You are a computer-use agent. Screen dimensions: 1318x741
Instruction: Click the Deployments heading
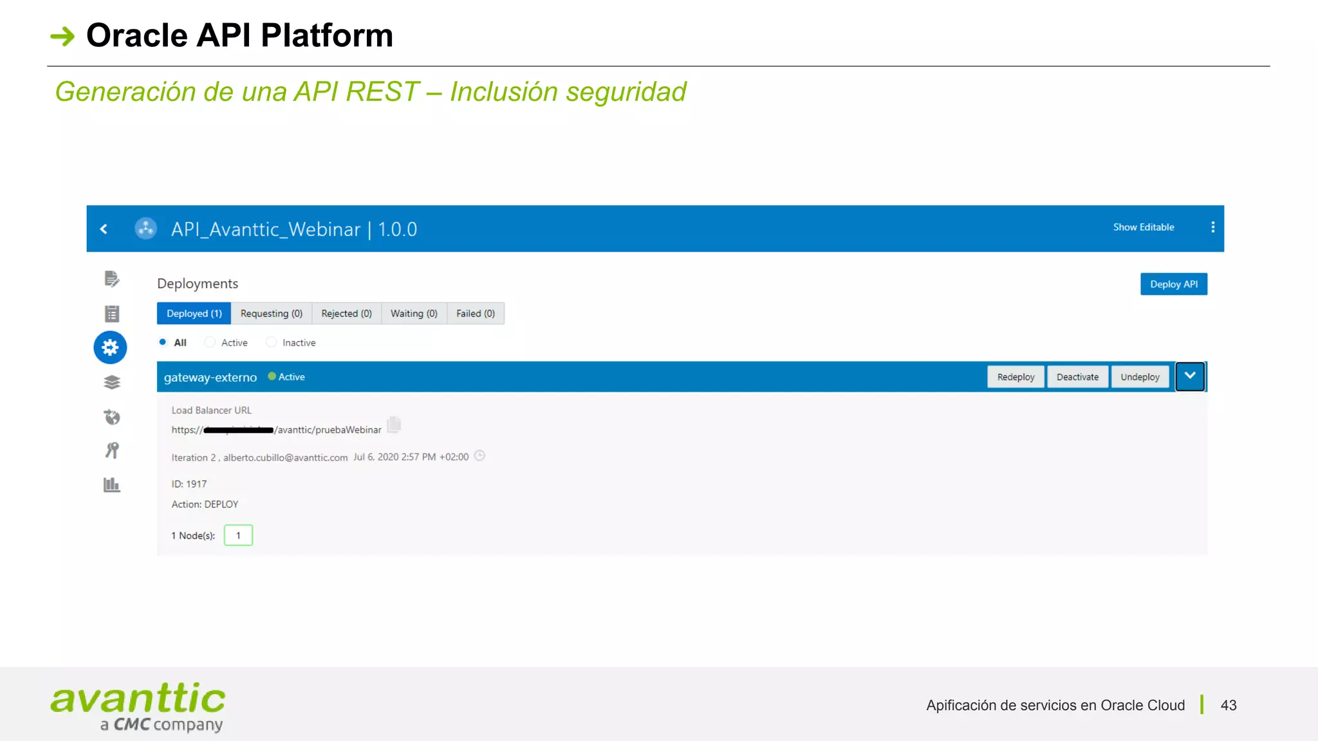198,284
